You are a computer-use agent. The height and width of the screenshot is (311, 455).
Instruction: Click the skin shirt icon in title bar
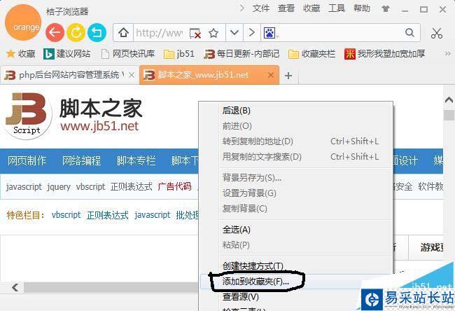386,8
